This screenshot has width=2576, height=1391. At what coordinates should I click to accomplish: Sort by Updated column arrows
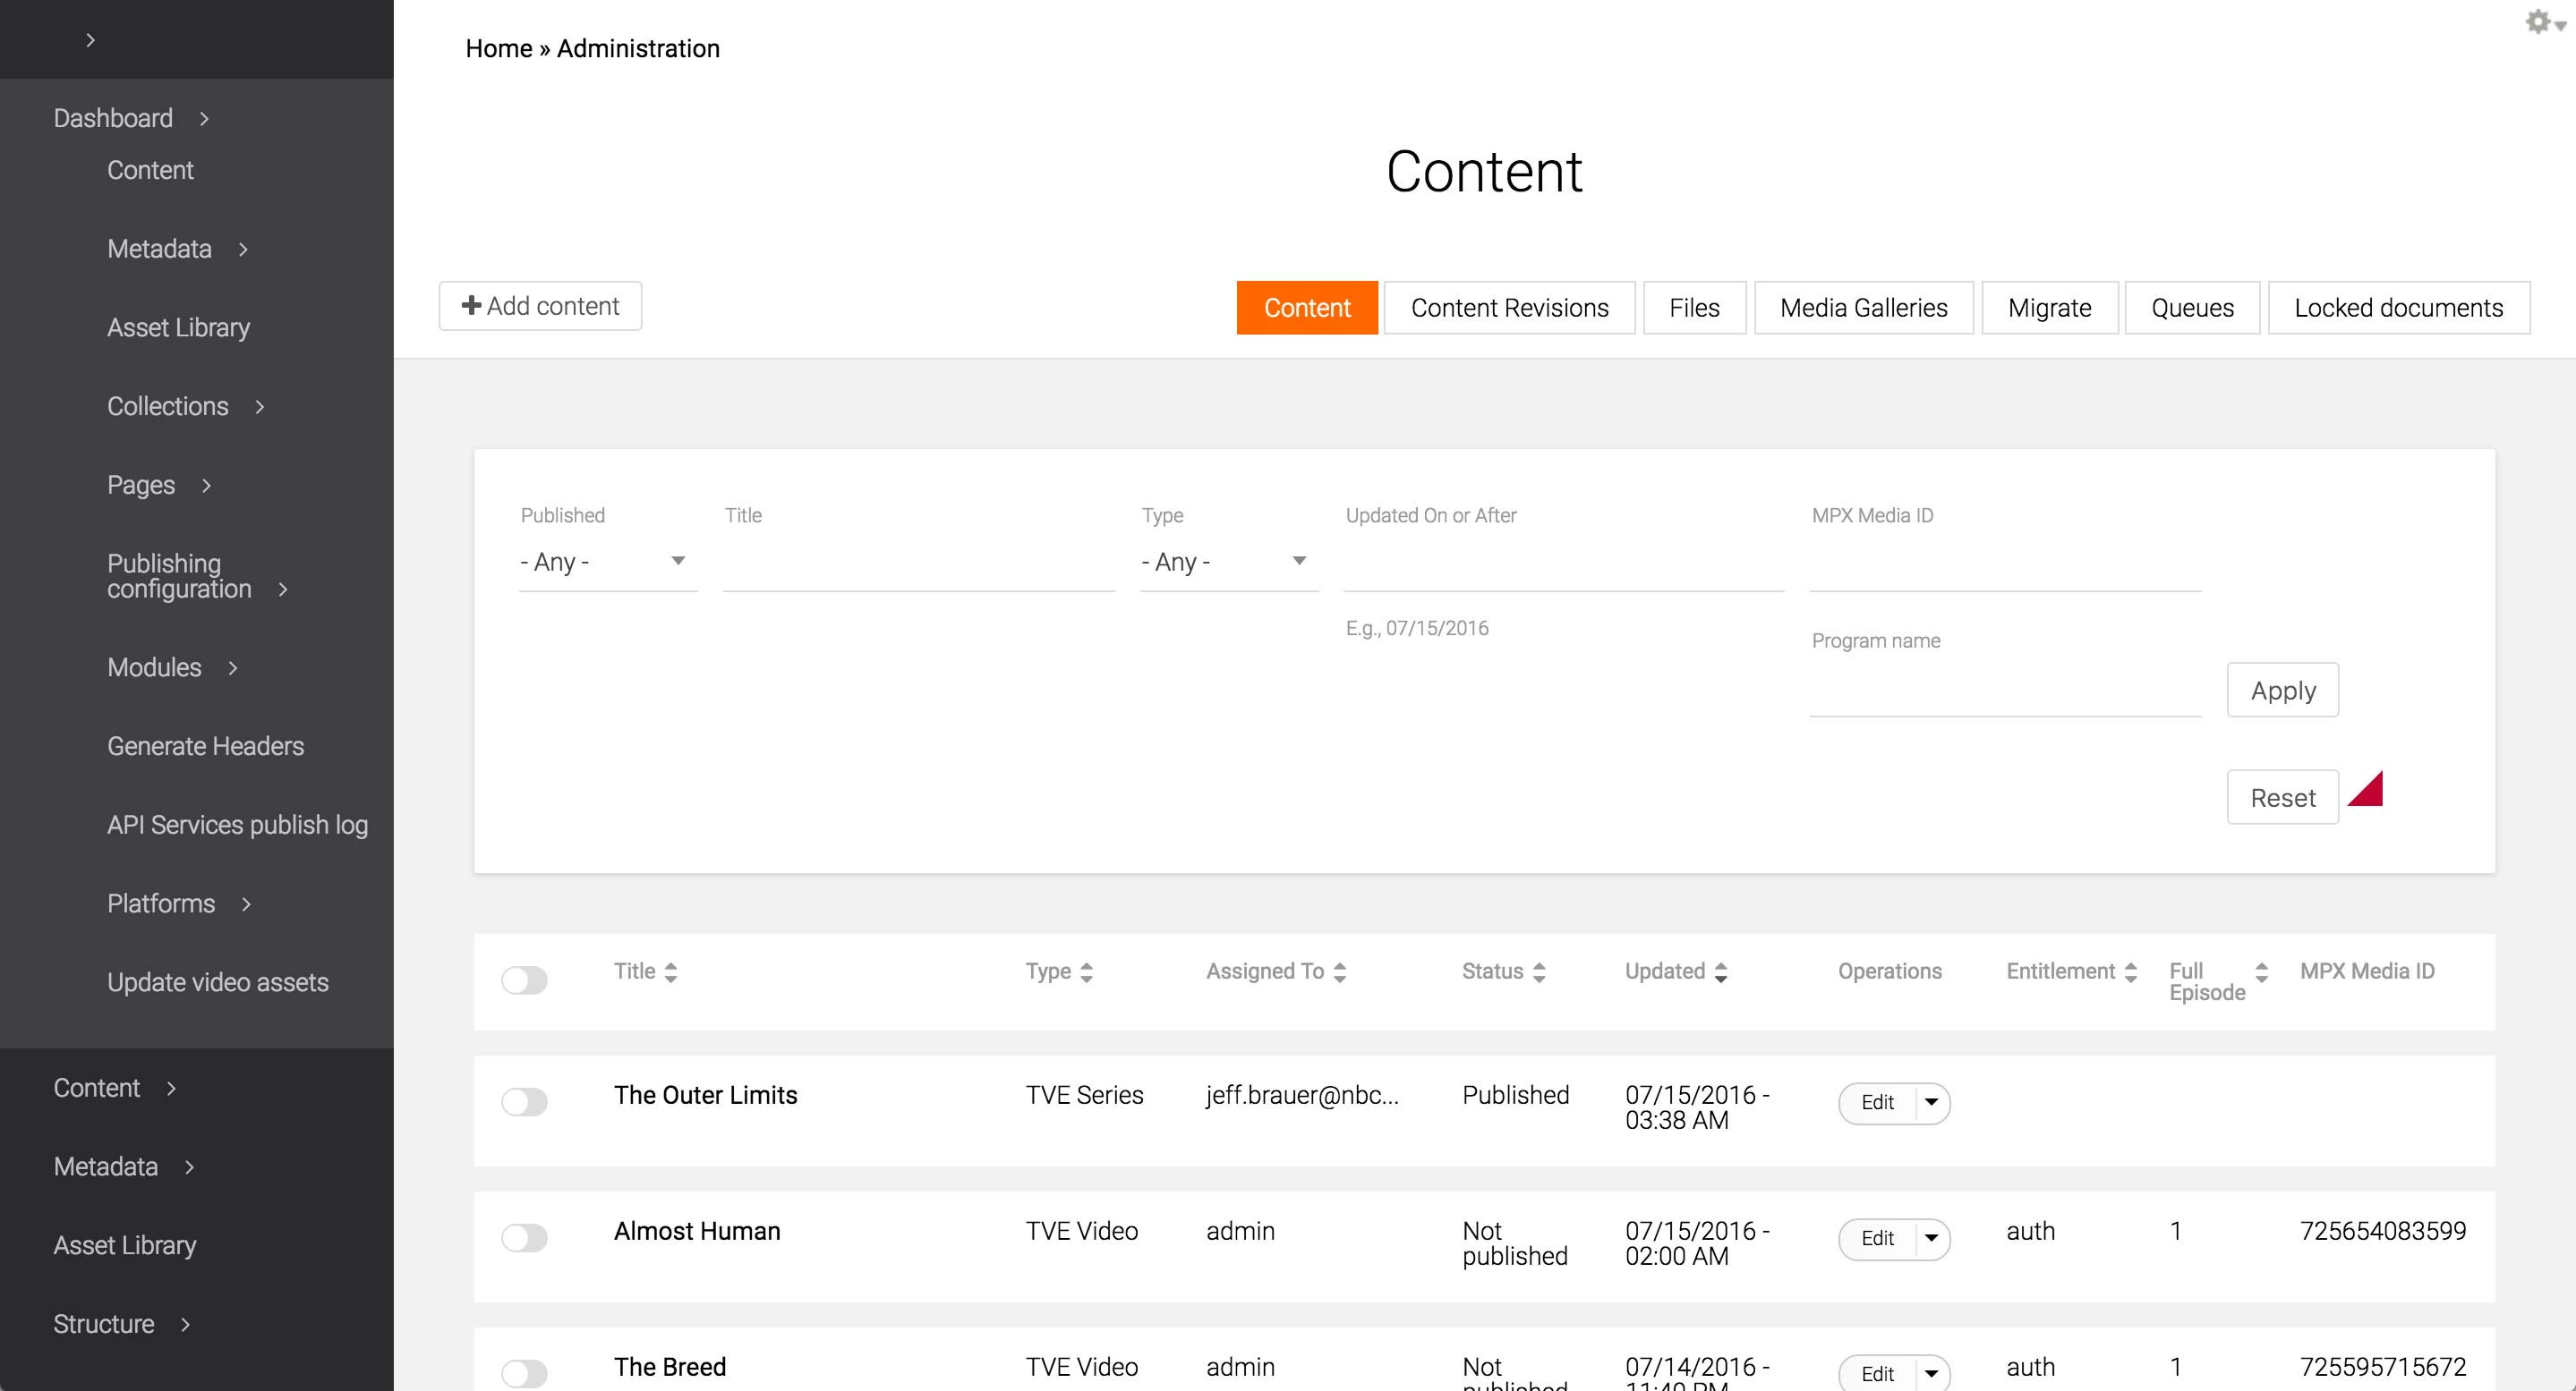pos(1721,971)
